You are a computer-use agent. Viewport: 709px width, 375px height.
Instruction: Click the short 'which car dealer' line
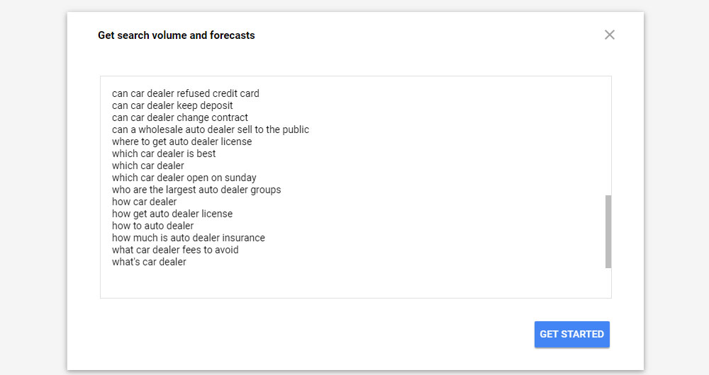(147, 166)
